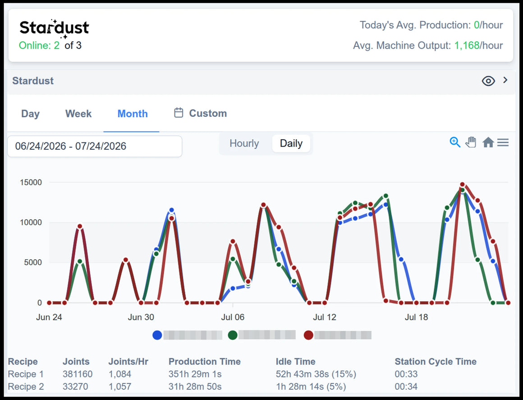
Task: Click station cycle time 00:34
Action: point(406,386)
